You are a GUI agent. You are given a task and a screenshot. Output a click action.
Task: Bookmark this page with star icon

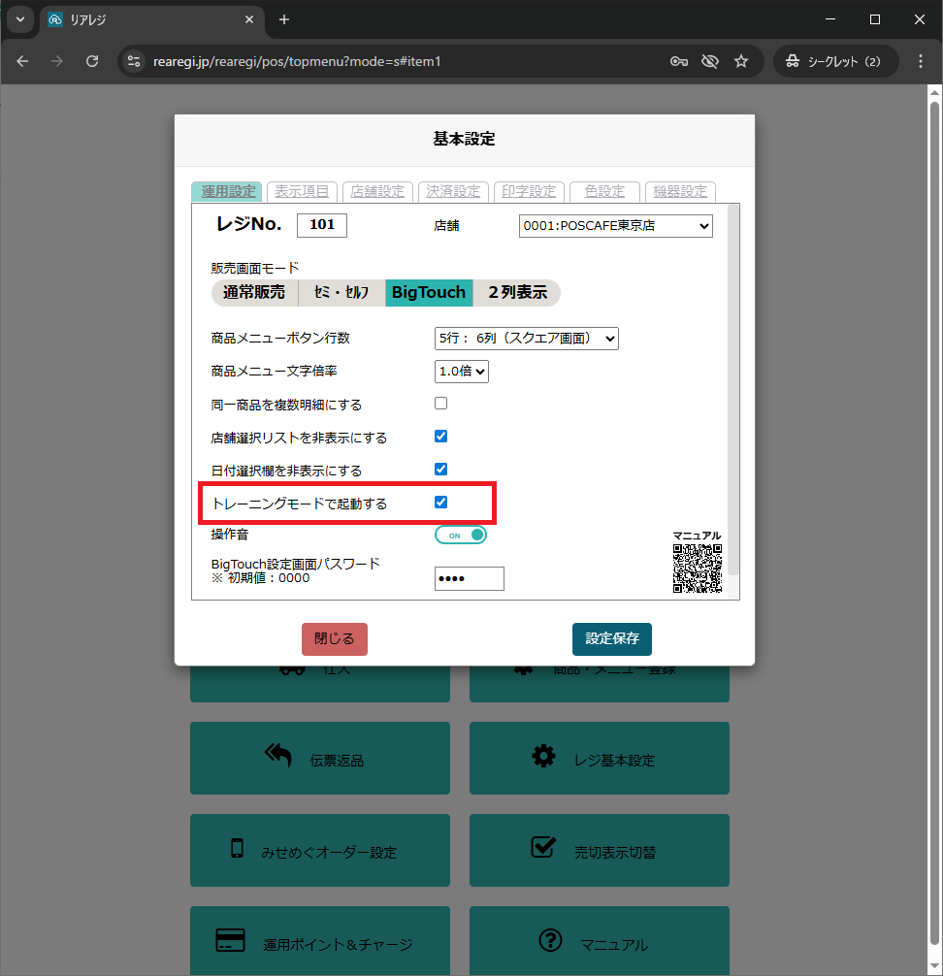pos(740,61)
